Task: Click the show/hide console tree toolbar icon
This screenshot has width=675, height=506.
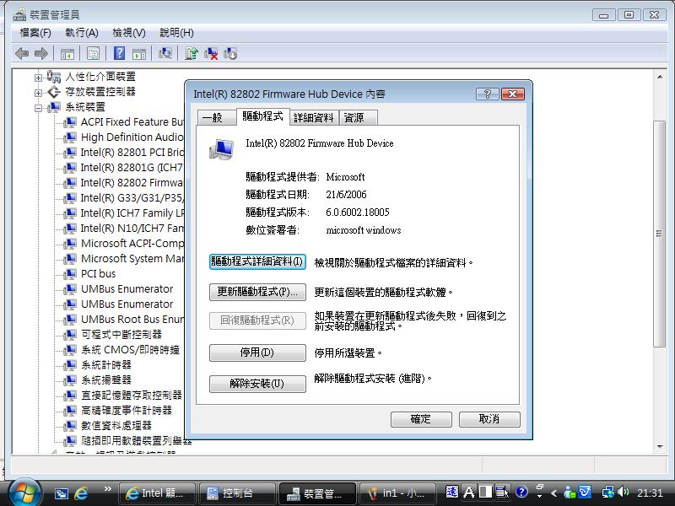Action: 67,54
